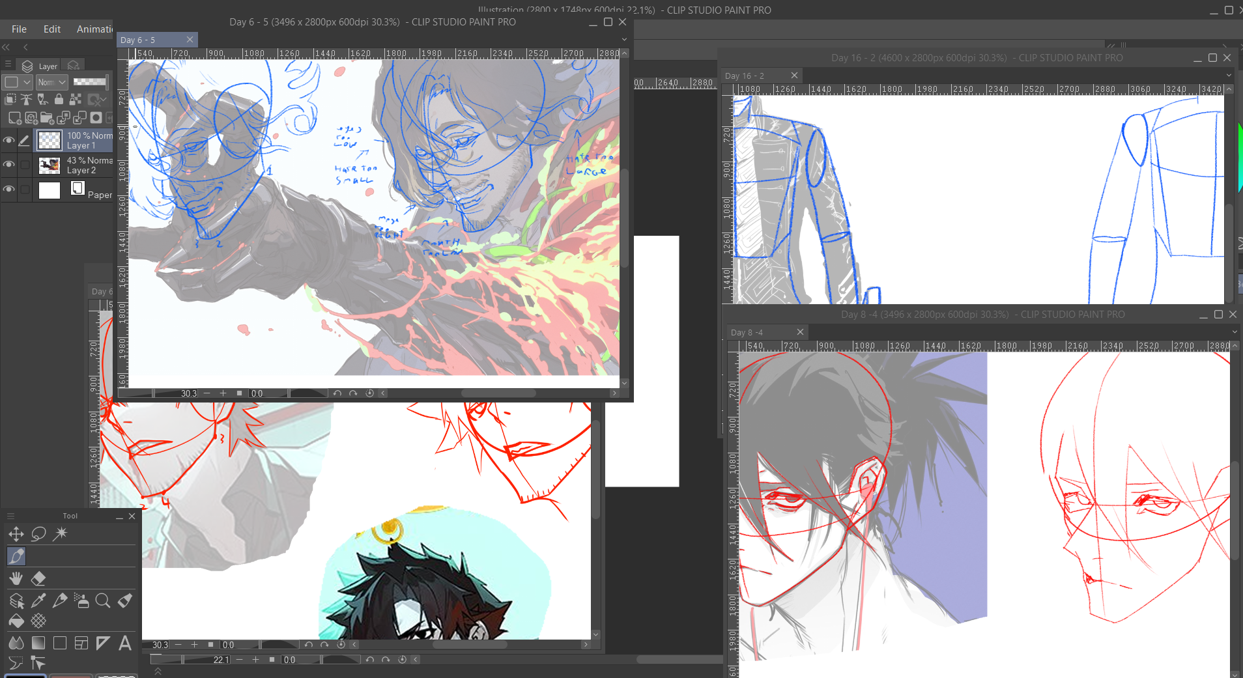Image resolution: width=1243 pixels, height=678 pixels.
Task: Click New vector layer icon
Action: [31, 118]
